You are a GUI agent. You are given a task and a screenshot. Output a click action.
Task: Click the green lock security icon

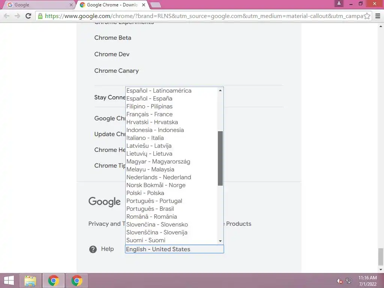[40, 16]
